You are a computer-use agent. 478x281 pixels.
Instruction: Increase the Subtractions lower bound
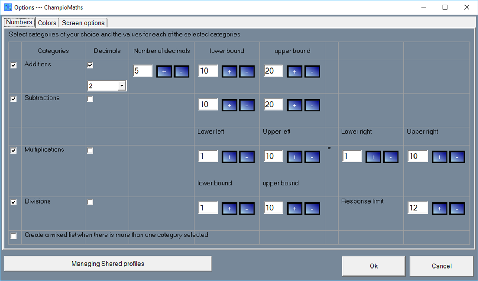[229, 105]
